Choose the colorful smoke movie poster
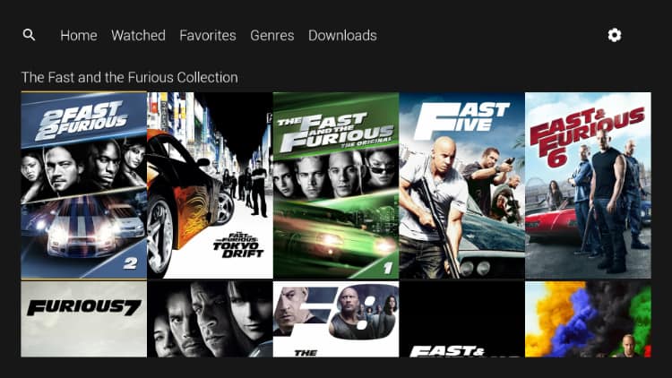672x378 pixels. coord(588,319)
